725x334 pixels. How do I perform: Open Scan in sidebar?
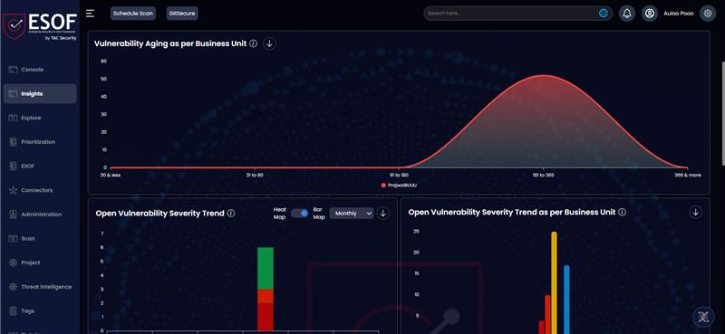40,238
